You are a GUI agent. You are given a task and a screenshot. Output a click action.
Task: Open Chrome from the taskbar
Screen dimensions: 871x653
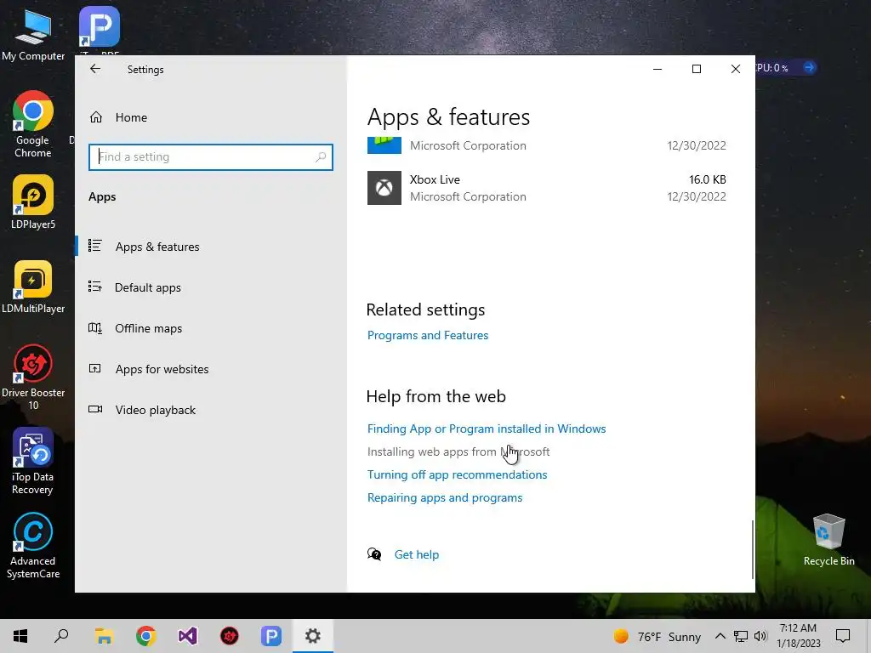[x=146, y=636]
